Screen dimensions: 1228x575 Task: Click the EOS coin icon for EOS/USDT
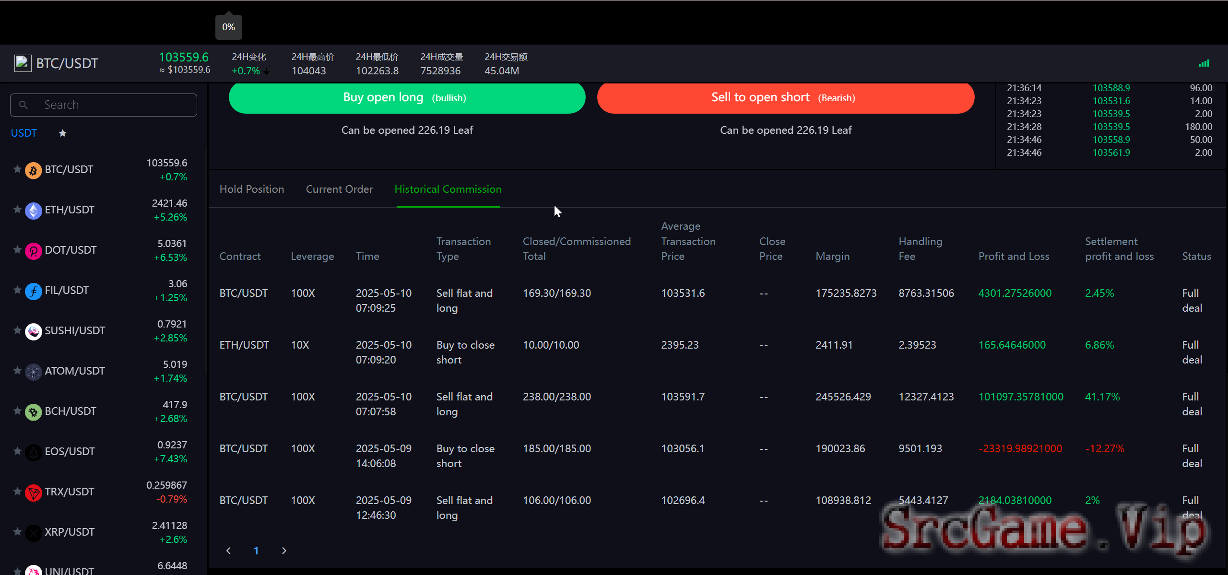33,452
